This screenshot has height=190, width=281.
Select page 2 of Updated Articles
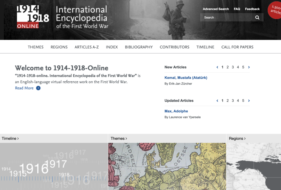[x=228, y=101]
